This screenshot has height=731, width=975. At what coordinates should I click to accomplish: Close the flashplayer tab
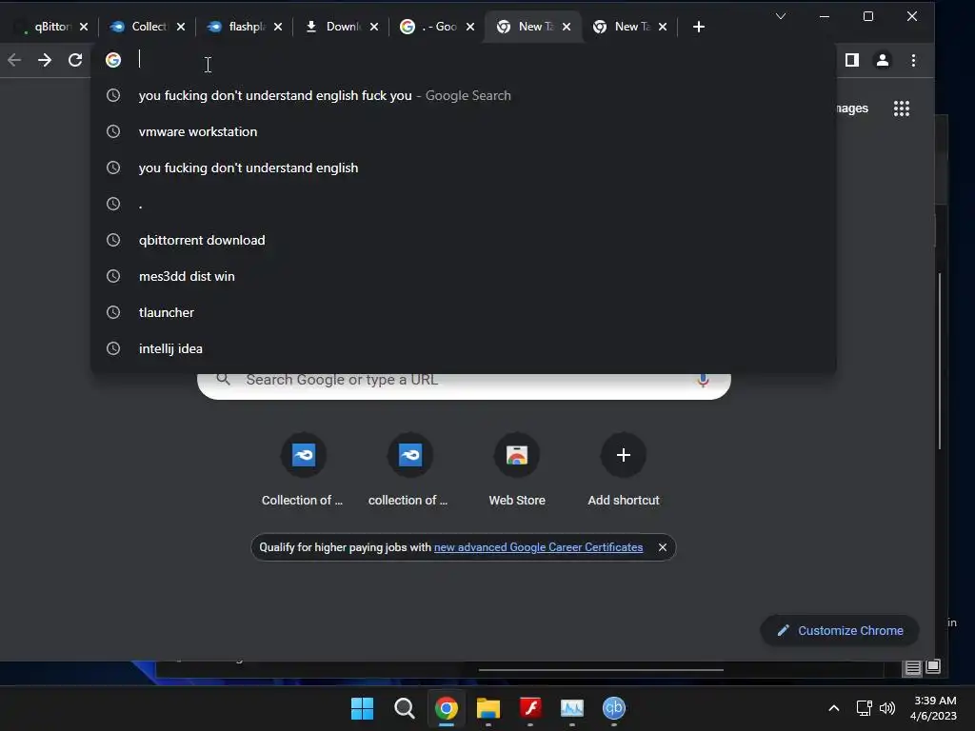pos(278,27)
